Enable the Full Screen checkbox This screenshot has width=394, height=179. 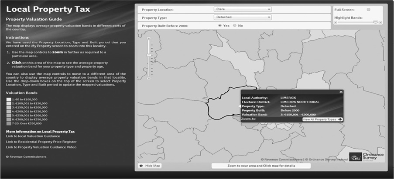coord(369,9)
